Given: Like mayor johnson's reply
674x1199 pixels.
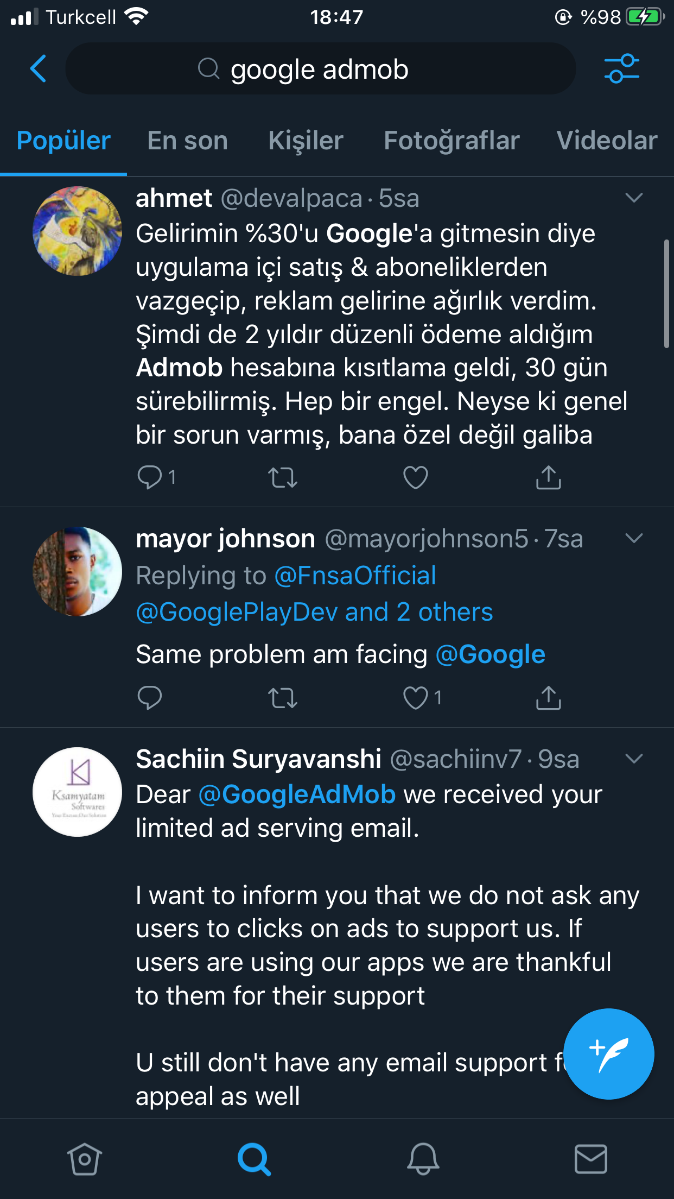Looking at the screenshot, I should 416,698.
